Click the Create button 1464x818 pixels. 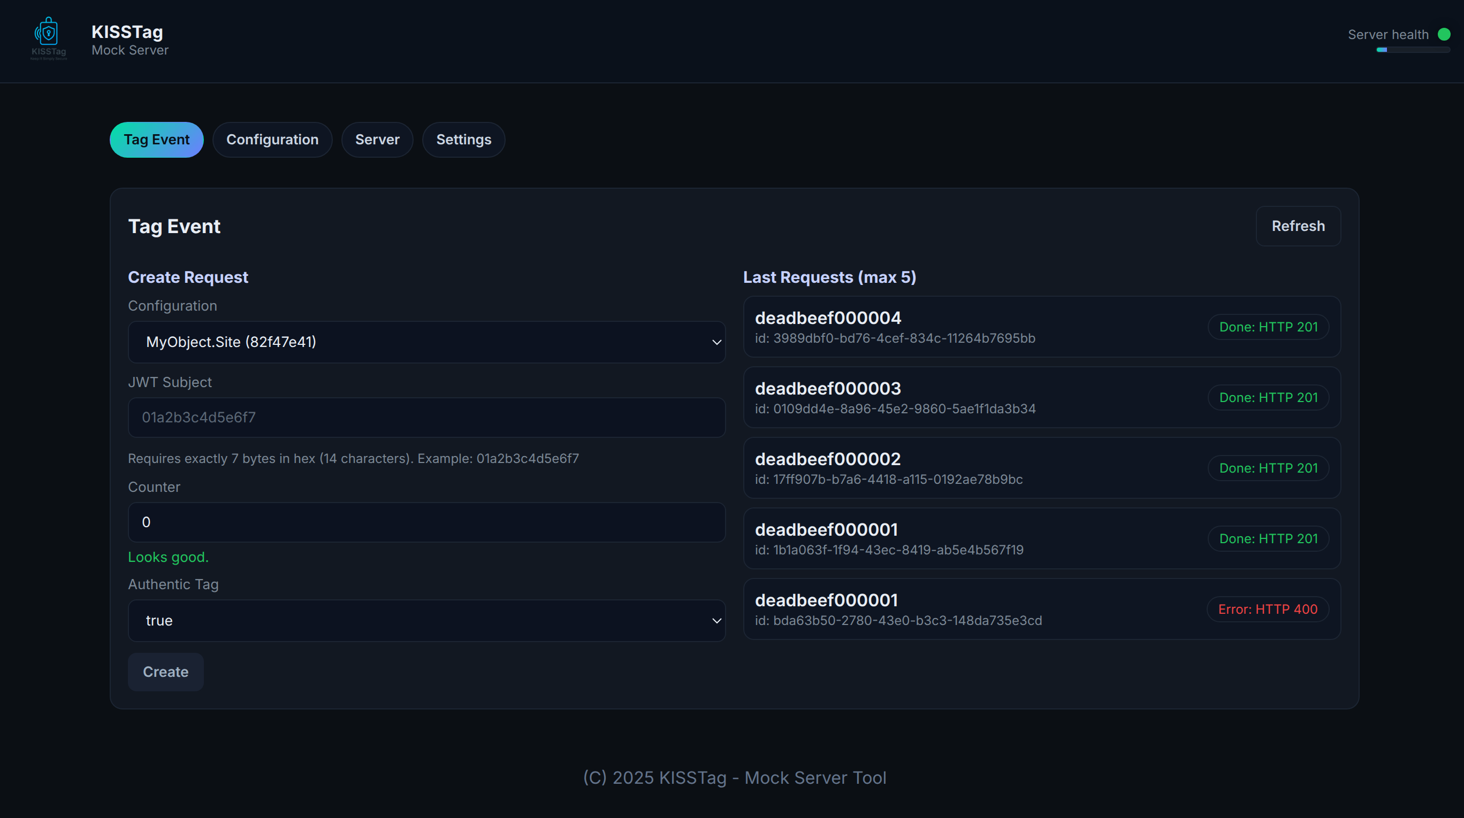tap(165, 672)
